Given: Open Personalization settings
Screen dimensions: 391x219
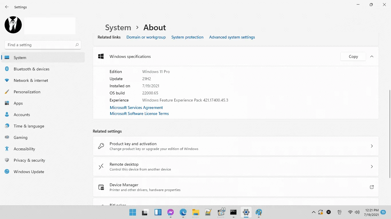Looking at the screenshot, I should [x=43, y=92].
